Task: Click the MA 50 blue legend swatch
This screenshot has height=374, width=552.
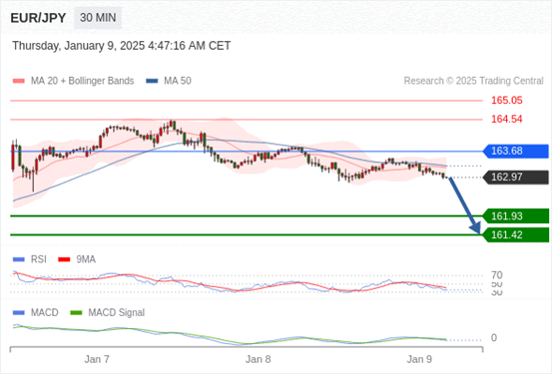Action: click(152, 81)
